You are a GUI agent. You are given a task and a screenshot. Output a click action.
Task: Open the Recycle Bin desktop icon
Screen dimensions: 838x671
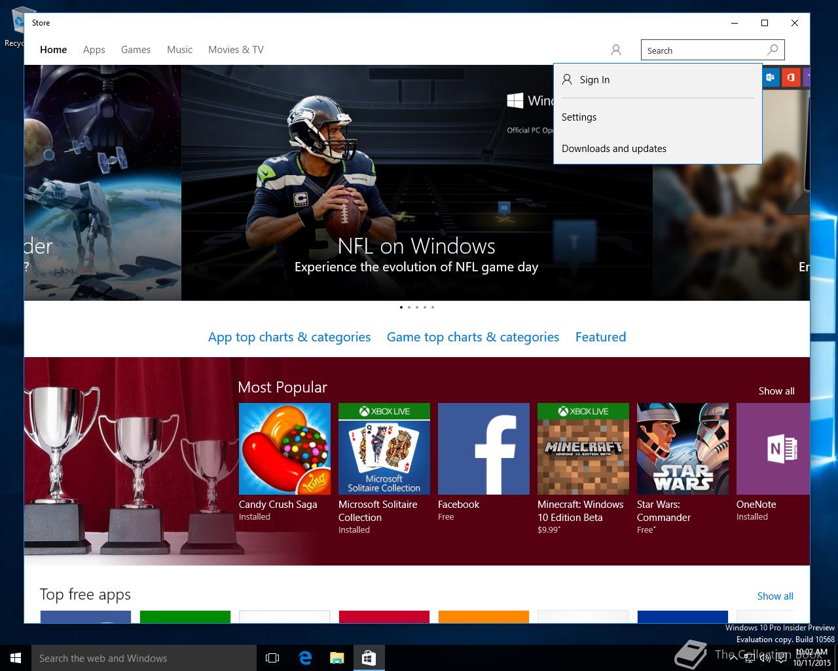[x=13, y=26]
